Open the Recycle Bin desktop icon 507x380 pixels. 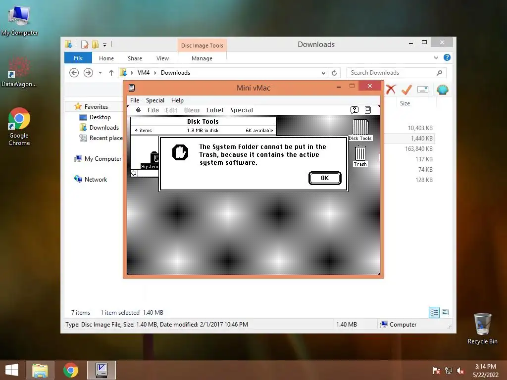(482, 329)
